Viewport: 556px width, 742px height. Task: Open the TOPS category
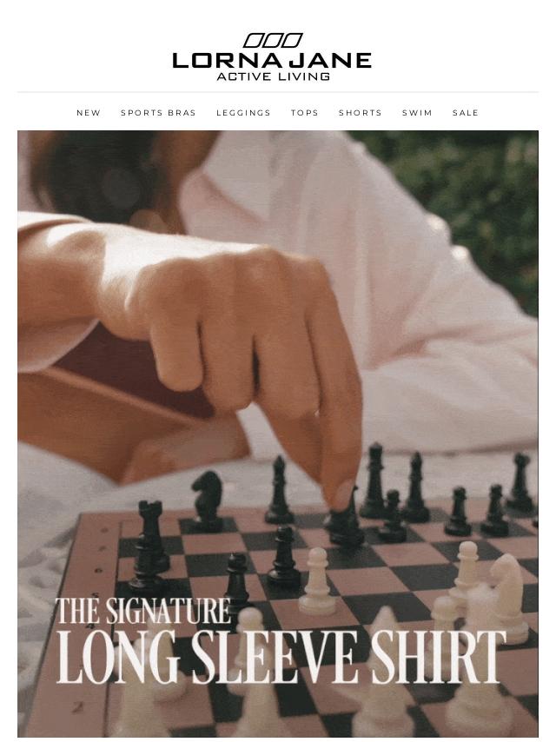[x=304, y=113]
